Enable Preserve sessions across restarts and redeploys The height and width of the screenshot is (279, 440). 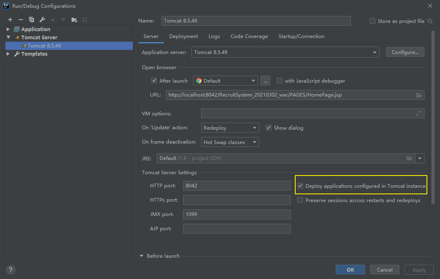(x=300, y=200)
